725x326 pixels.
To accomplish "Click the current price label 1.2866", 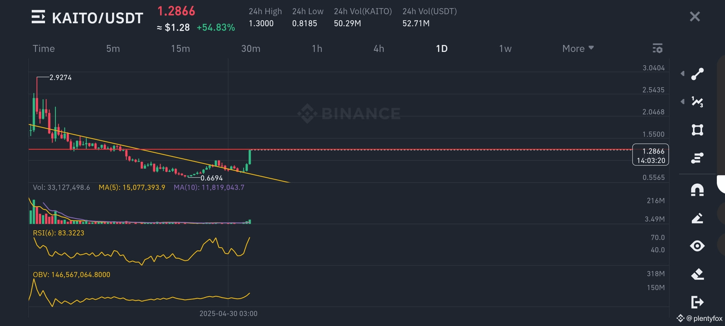I will coord(176,11).
